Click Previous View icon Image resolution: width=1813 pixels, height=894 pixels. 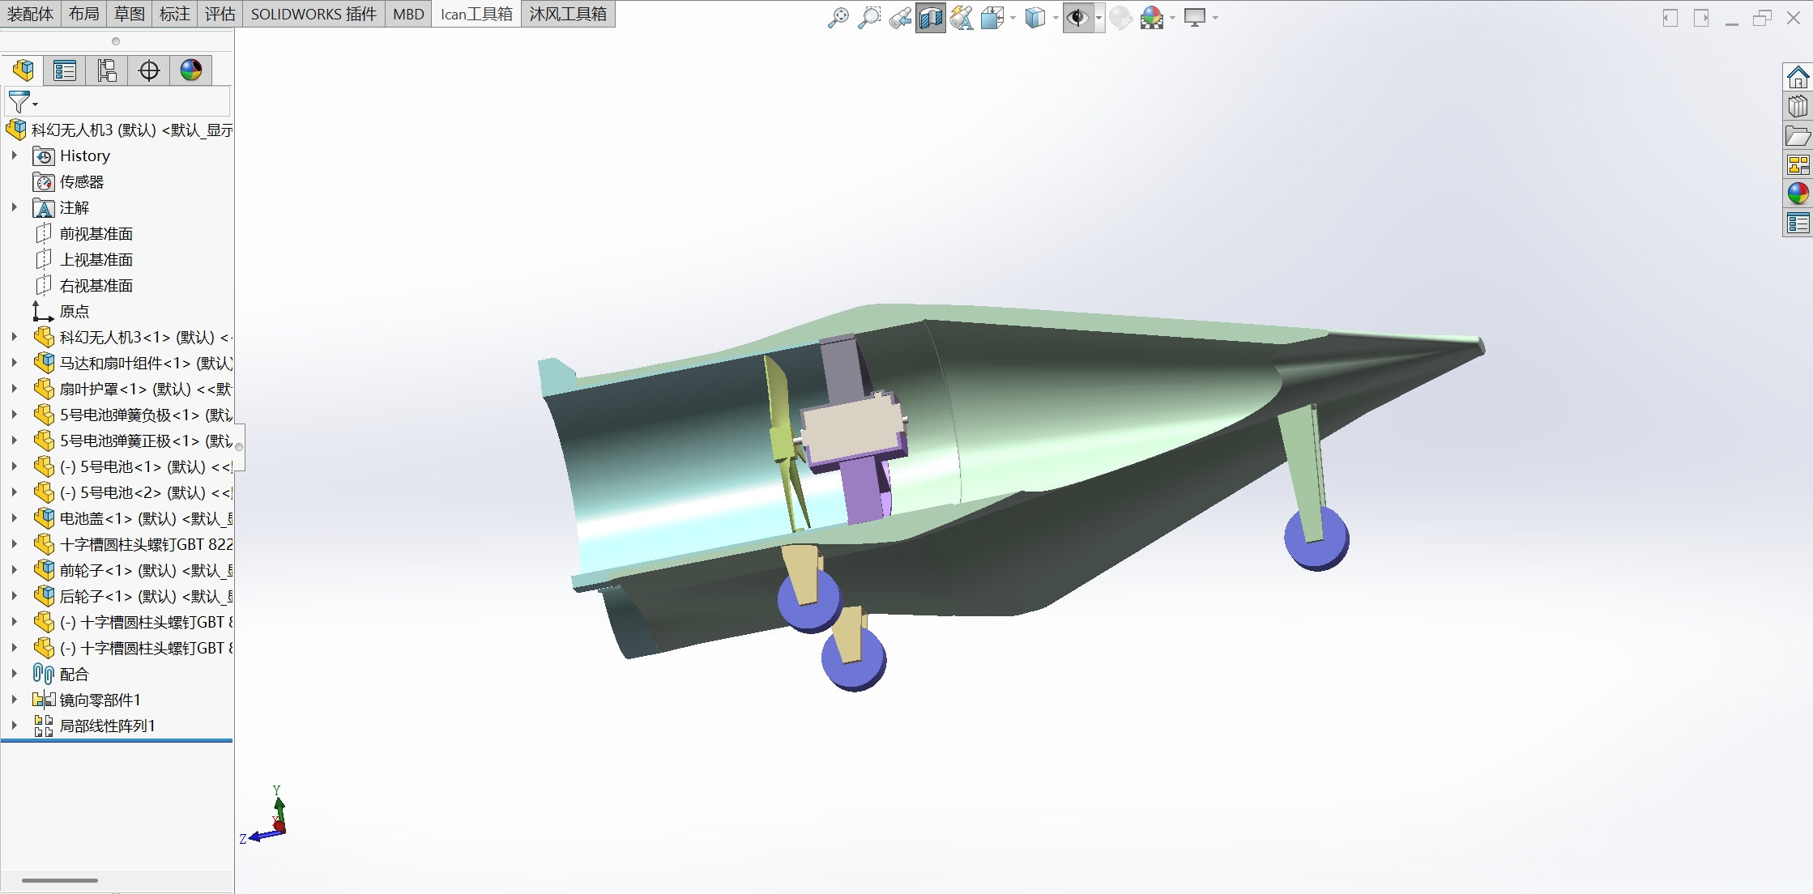(899, 18)
